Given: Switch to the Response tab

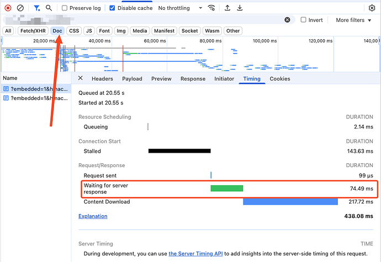Looking at the screenshot, I should (x=193, y=79).
